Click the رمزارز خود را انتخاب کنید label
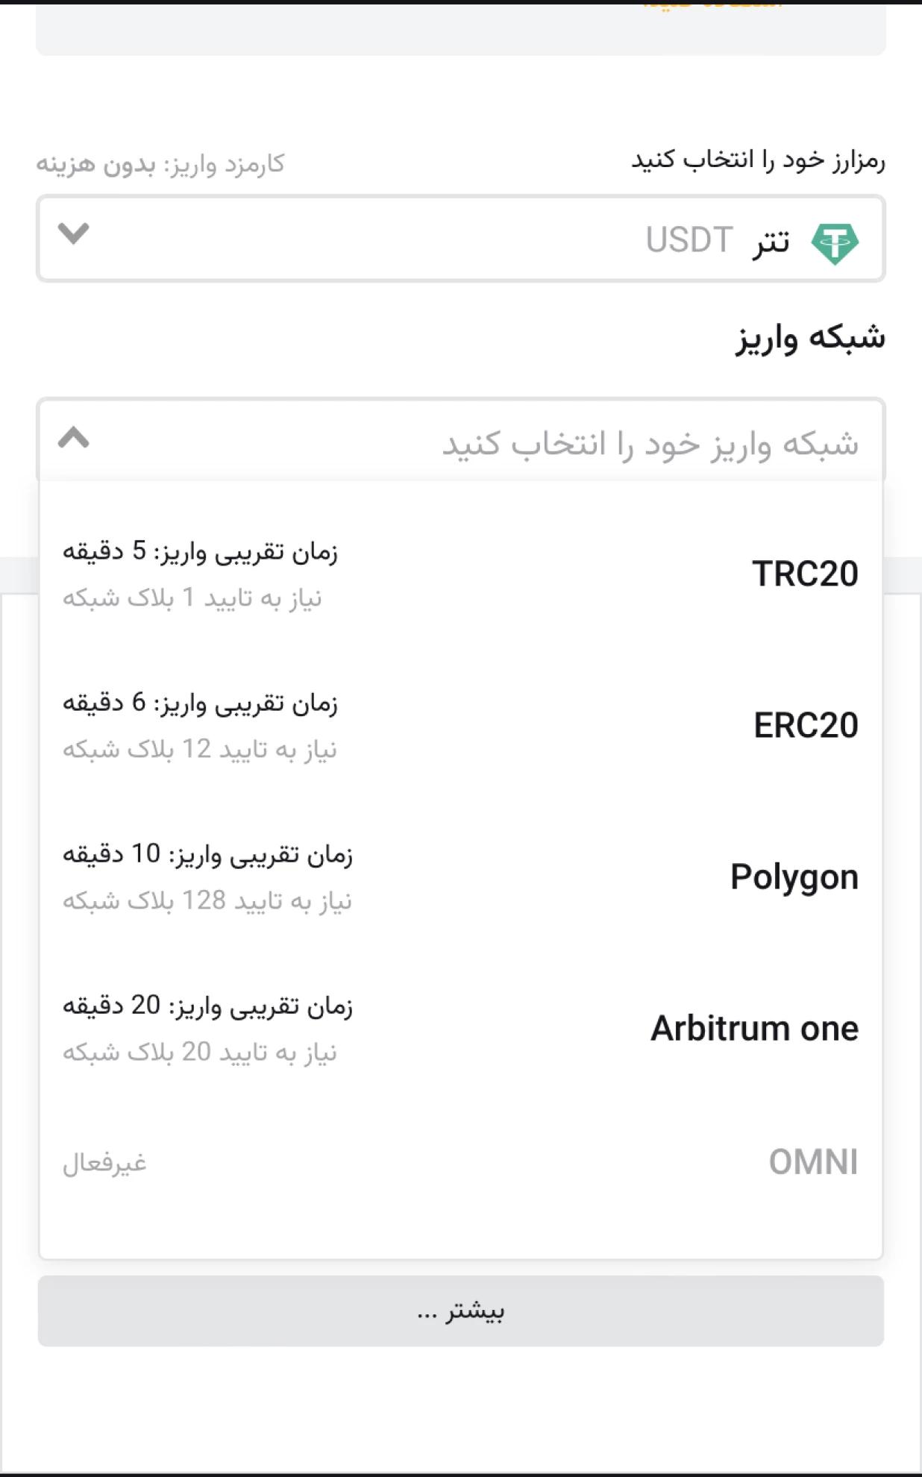This screenshot has height=1477, width=922. pyautogui.click(x=758, y=160)
